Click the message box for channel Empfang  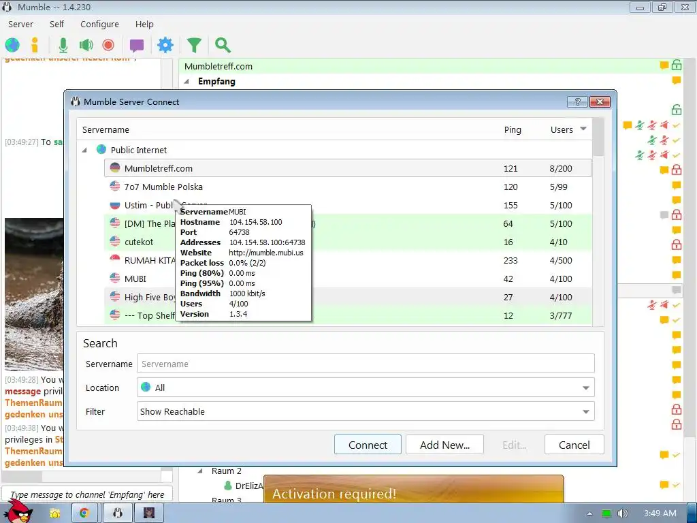point(87,494)
